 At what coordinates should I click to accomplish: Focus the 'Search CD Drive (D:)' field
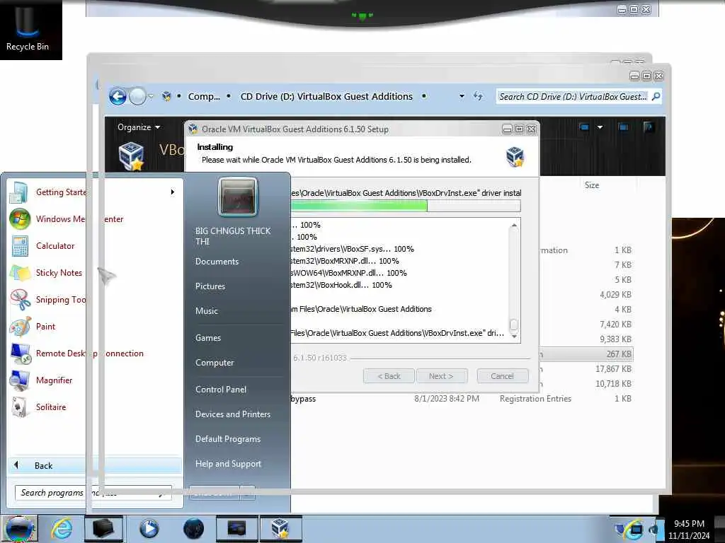click(x=572, y=96)
